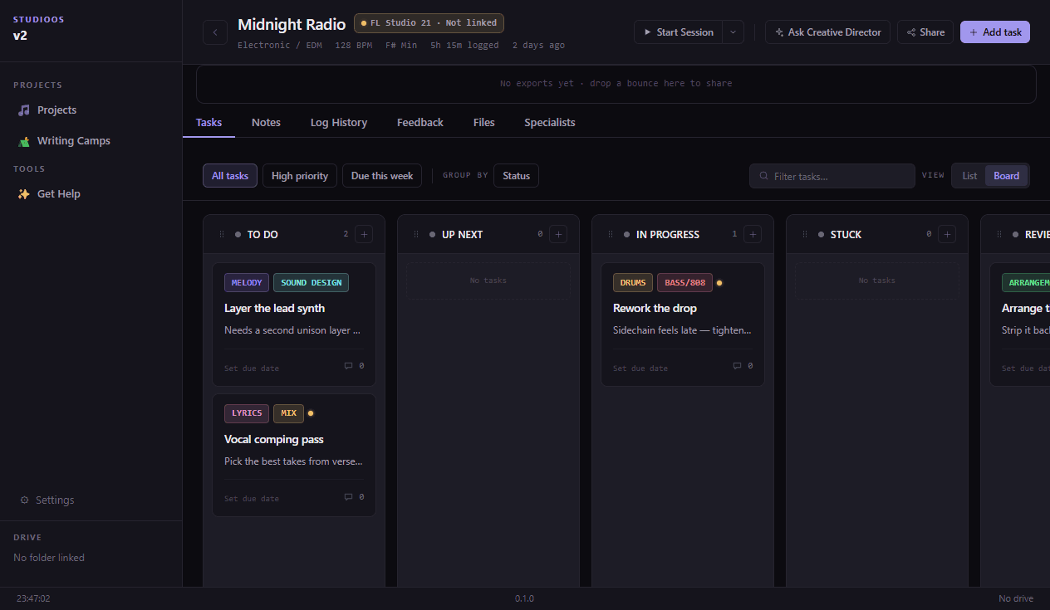This screenshot has width=1050, height=610.
Task: Add a task to the IN PROGRESS column
Action: pyautogui.click(x=753, y=235)
